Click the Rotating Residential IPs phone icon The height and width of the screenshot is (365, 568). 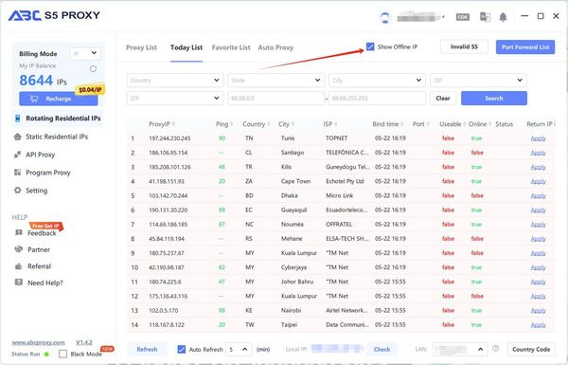point(17,119)
